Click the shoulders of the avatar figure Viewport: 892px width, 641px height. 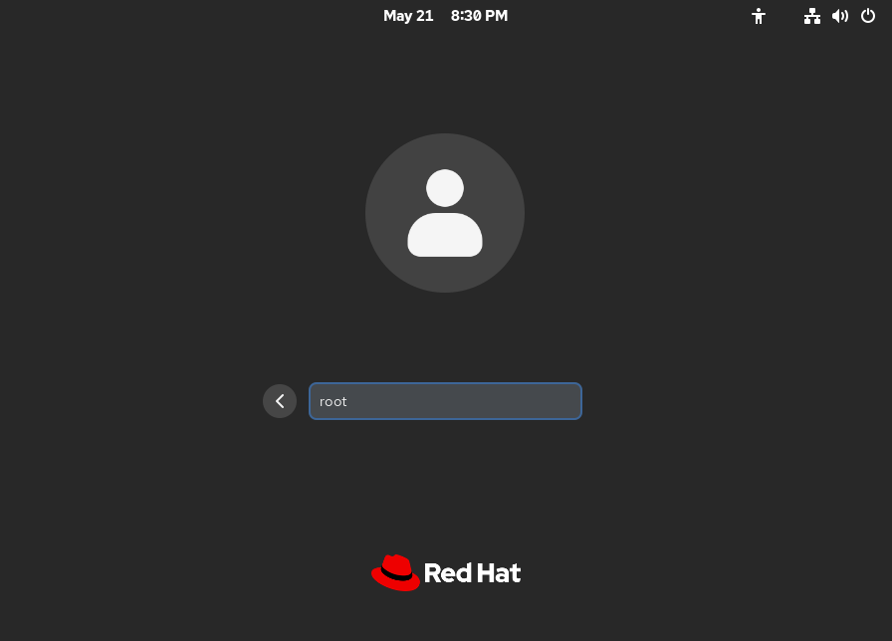(x=445, y=237)
